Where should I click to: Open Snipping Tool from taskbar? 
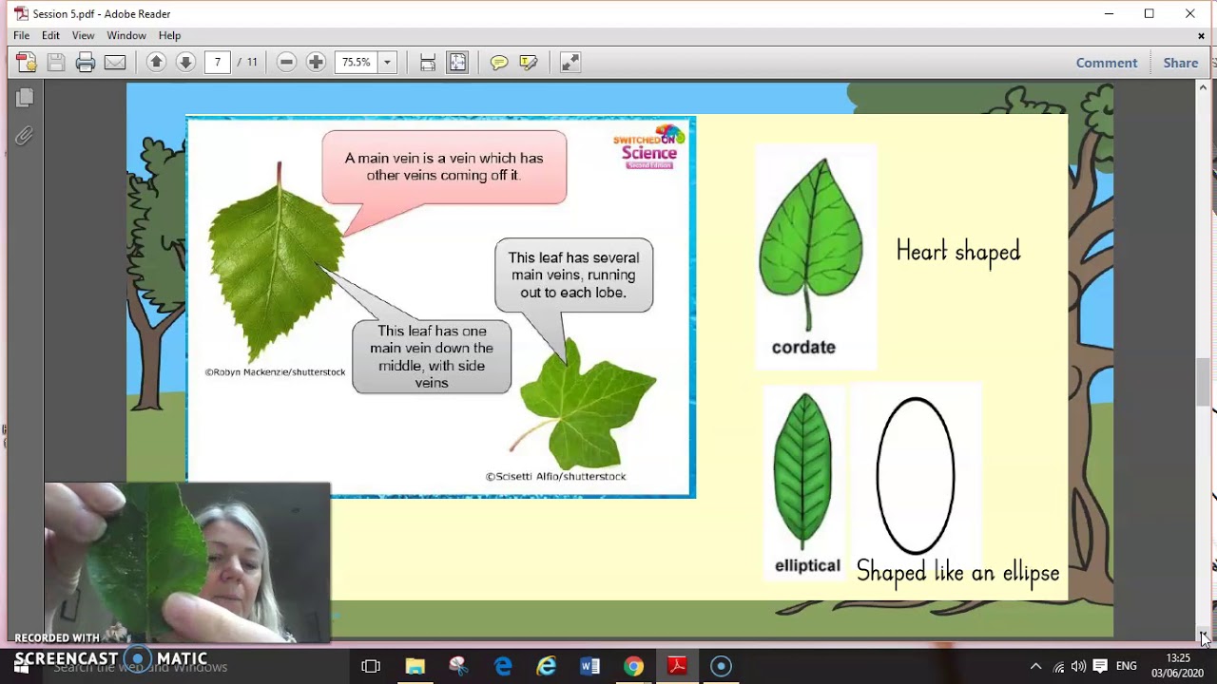point(458,666)
